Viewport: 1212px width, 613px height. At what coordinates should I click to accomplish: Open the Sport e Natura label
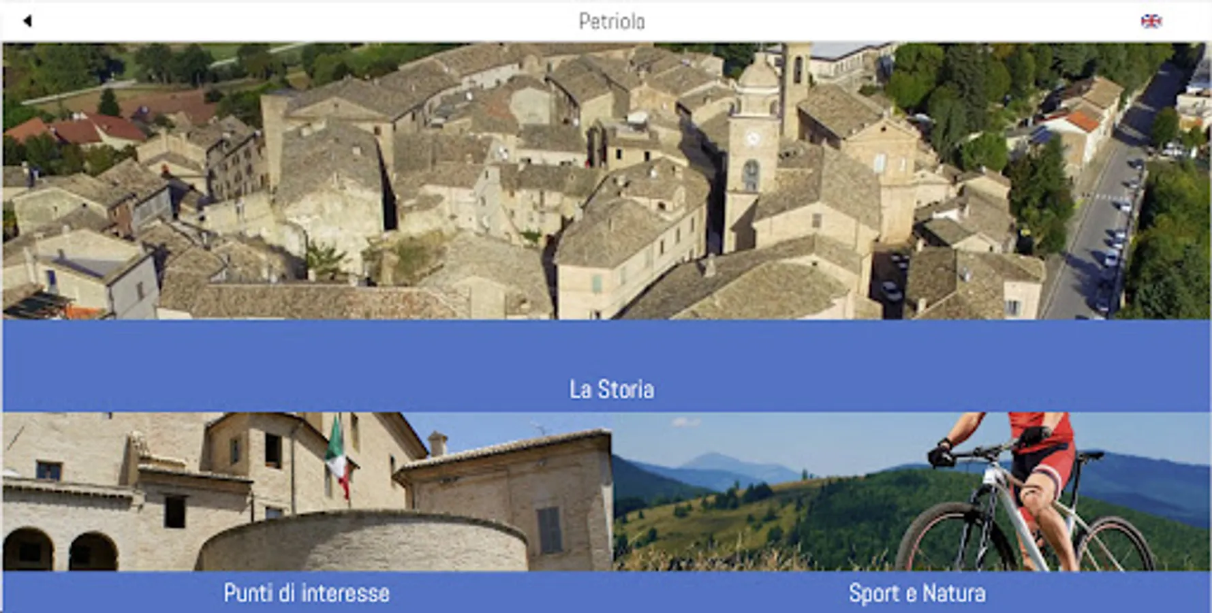coord(917,593)
